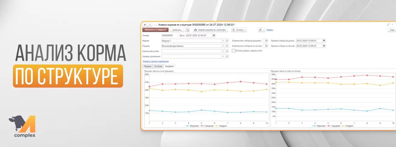Image resolution: width=396 pixels, height=147 pixels.
Task: Open the calendar for Время отбора рациона
Action: (x=324, y=40)
